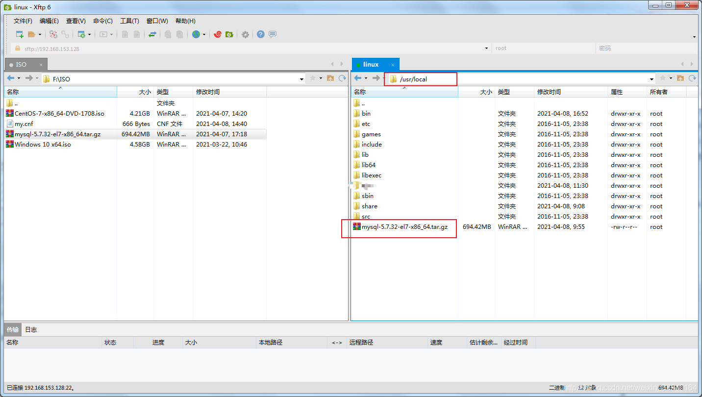702x397 pixels.
Task: Click the toolbar icon with a play triangle
Action: pos(103,34)
